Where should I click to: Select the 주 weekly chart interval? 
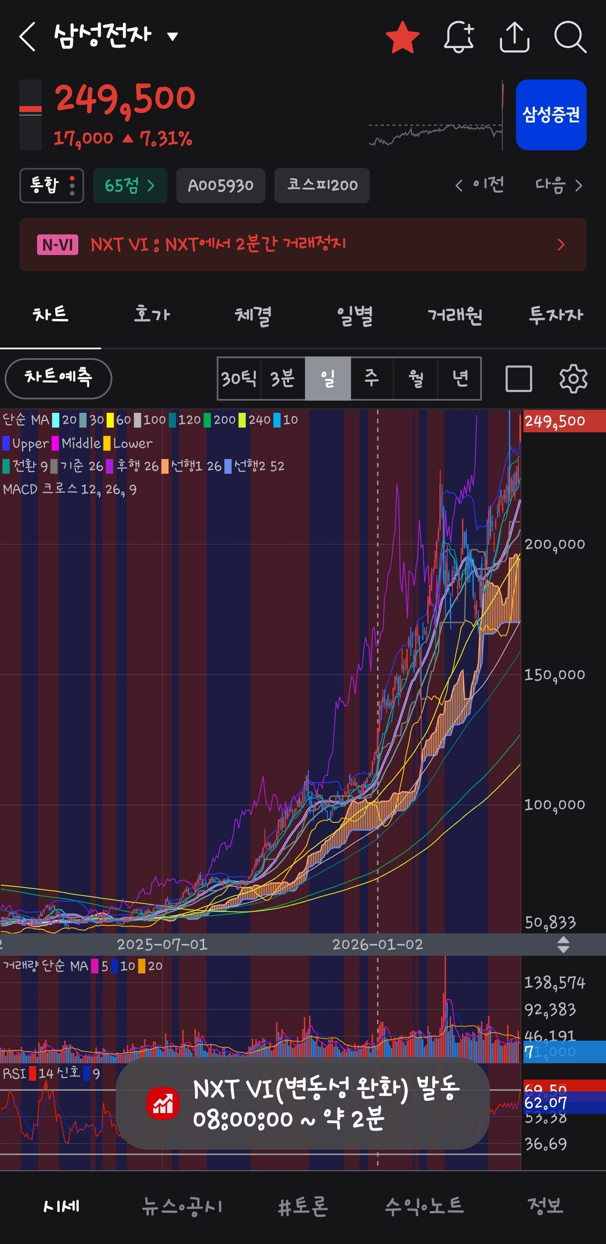372,378
